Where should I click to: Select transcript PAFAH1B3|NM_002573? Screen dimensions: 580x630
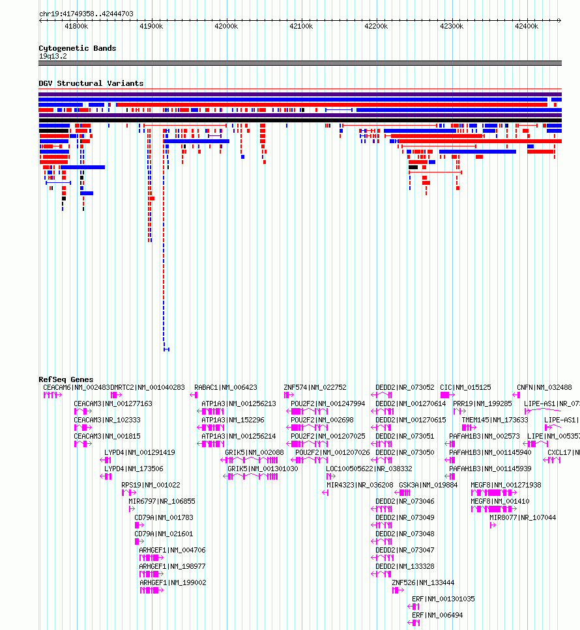point(484,436)
